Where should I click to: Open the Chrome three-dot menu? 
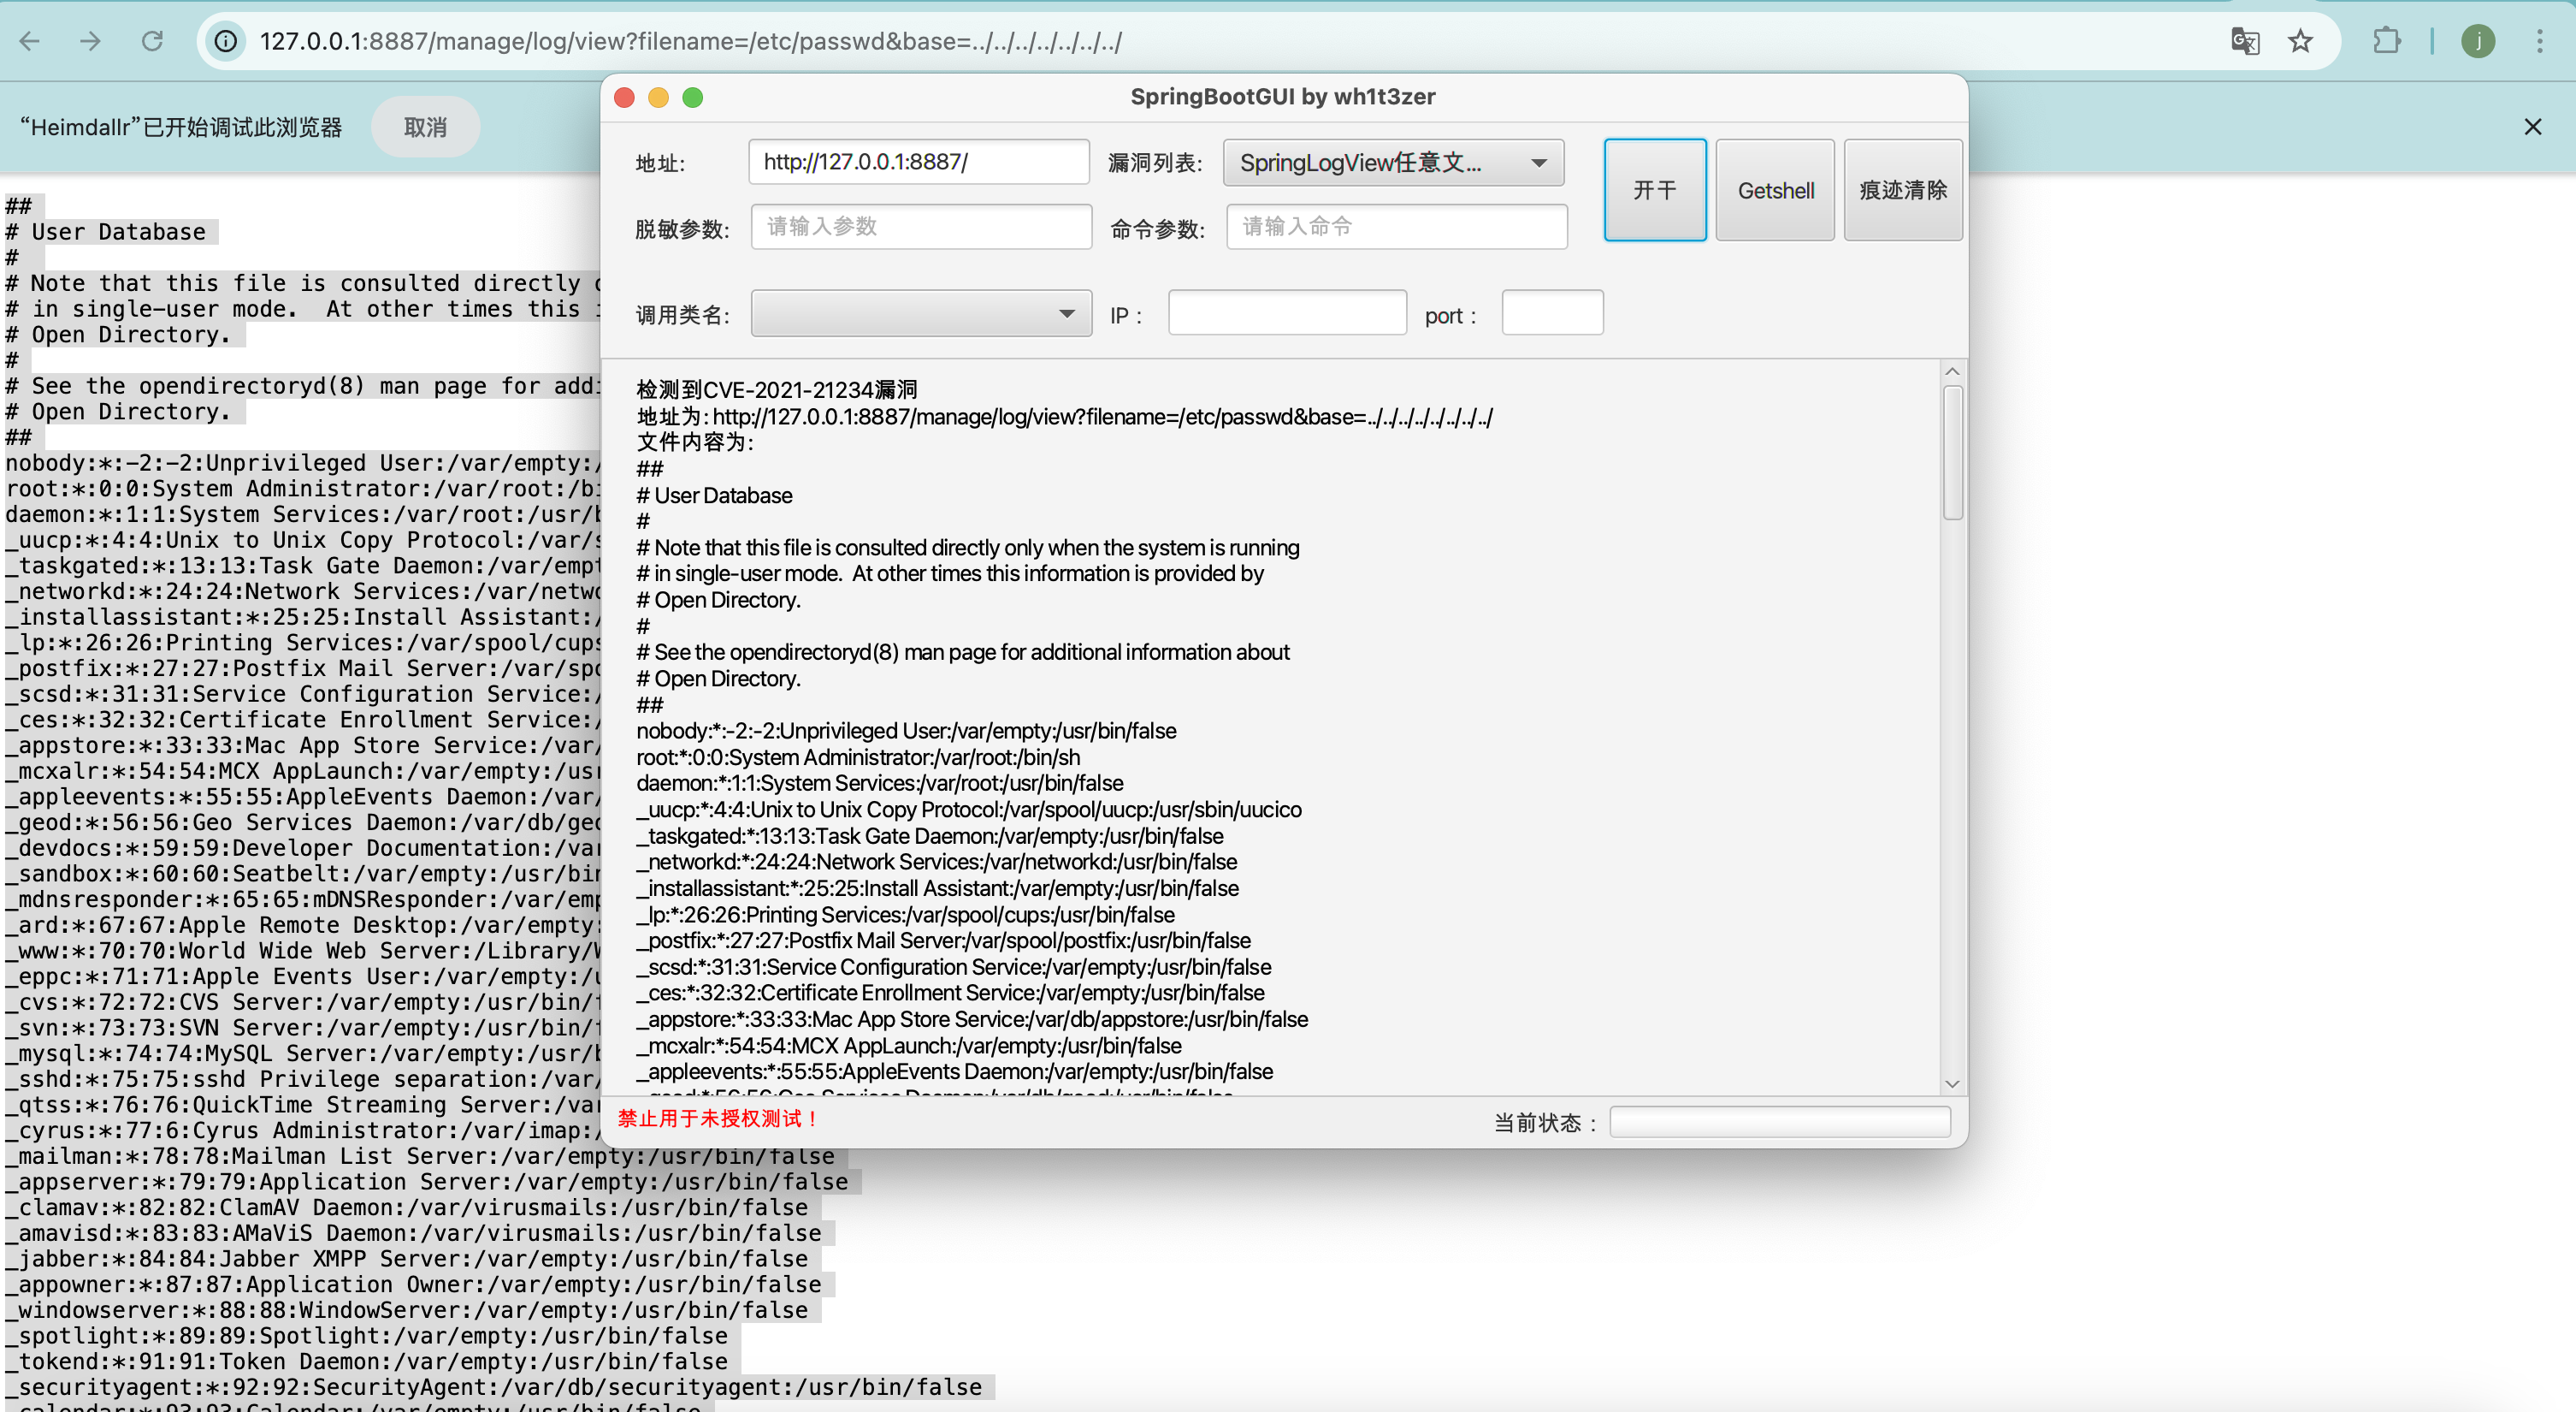[2539, 41]
